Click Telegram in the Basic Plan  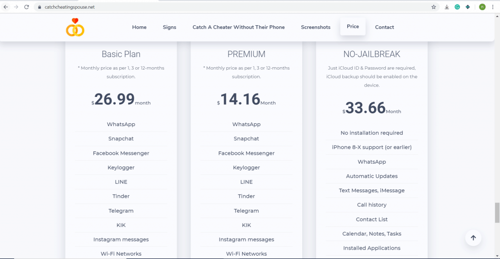[121, 211]
